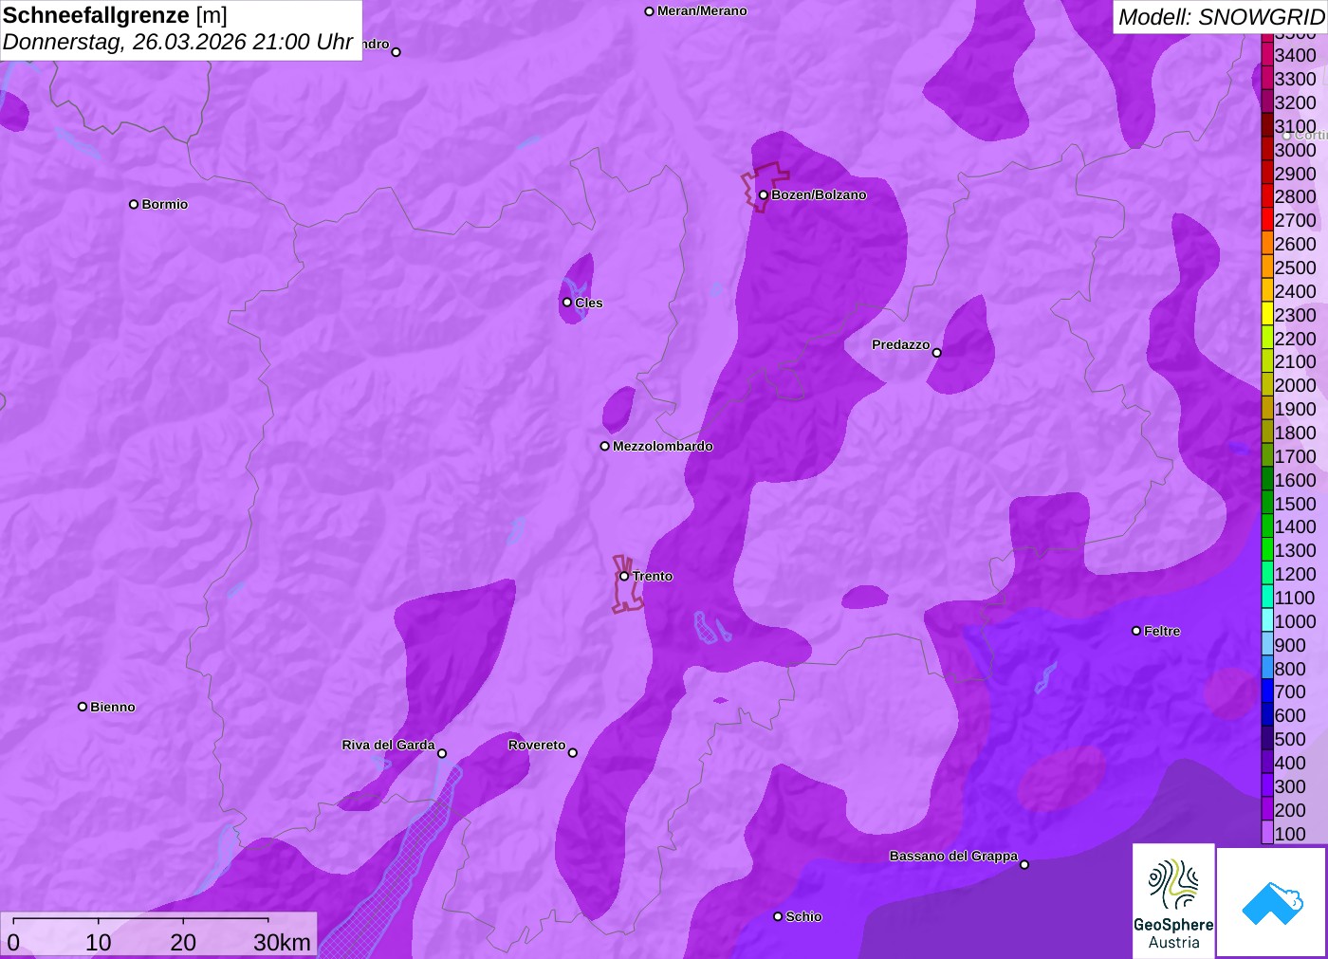
Task: Select the Trento city marker
Action: pos(624,576)
